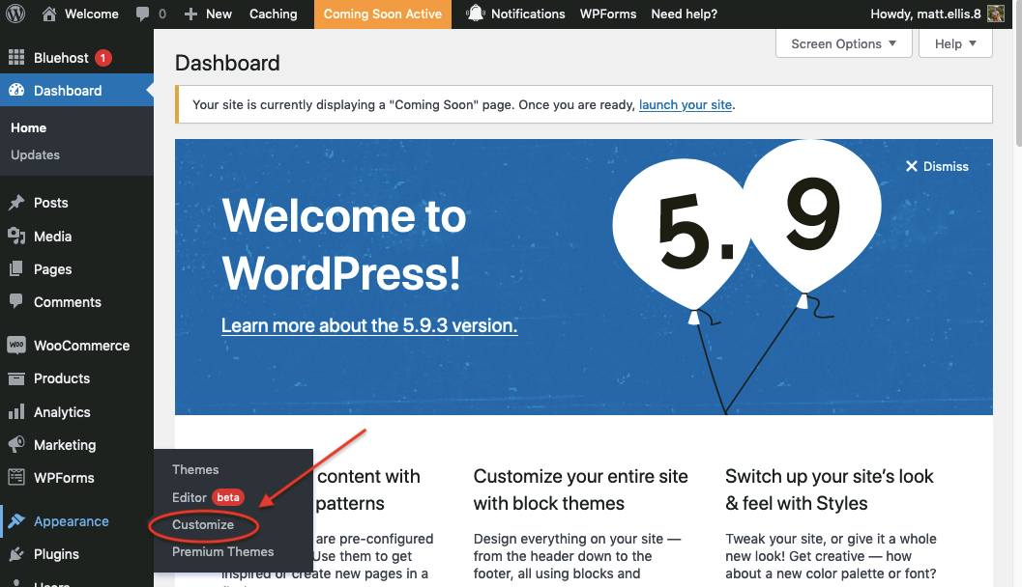Click the Analytics bar chart icon
Image resolution: width=1022 pixels, height=587 pixels.
point(16,412)
